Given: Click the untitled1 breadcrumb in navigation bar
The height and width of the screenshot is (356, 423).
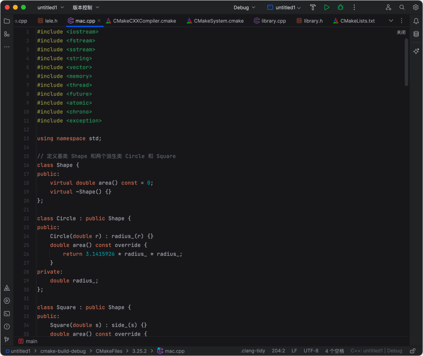Looking at the screenshot, I should coord(18,351).
